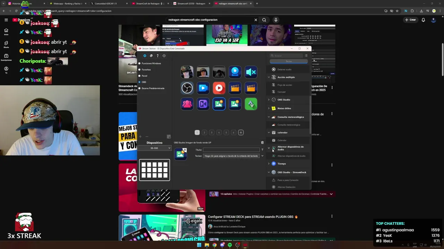Viewport: 444px width, 249px height.
Task: Select the red play button key
Action: click(x=219, y=88)
